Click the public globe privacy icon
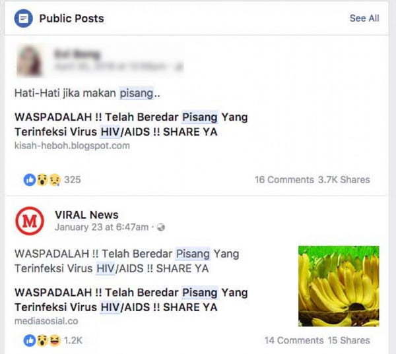Image resolution: width=396 pixels, height=354 pixels. [x=161, y=227]
